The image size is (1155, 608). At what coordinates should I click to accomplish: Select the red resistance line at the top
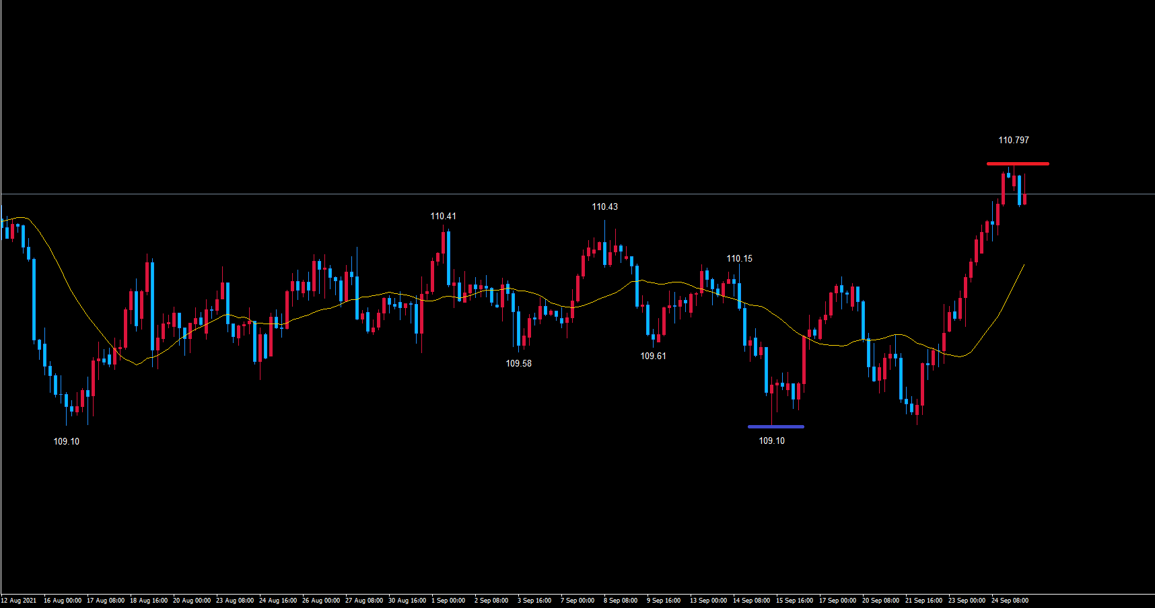pyautogui.click(x=1017, y=163)
